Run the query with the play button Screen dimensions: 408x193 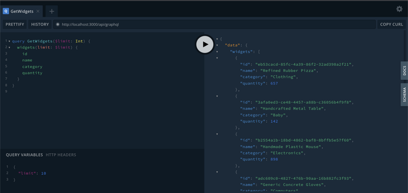(x=205, y=44)
